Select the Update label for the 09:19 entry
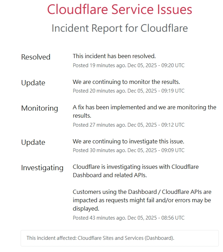This screenshot has width=223, height=252. coord(33,83)
